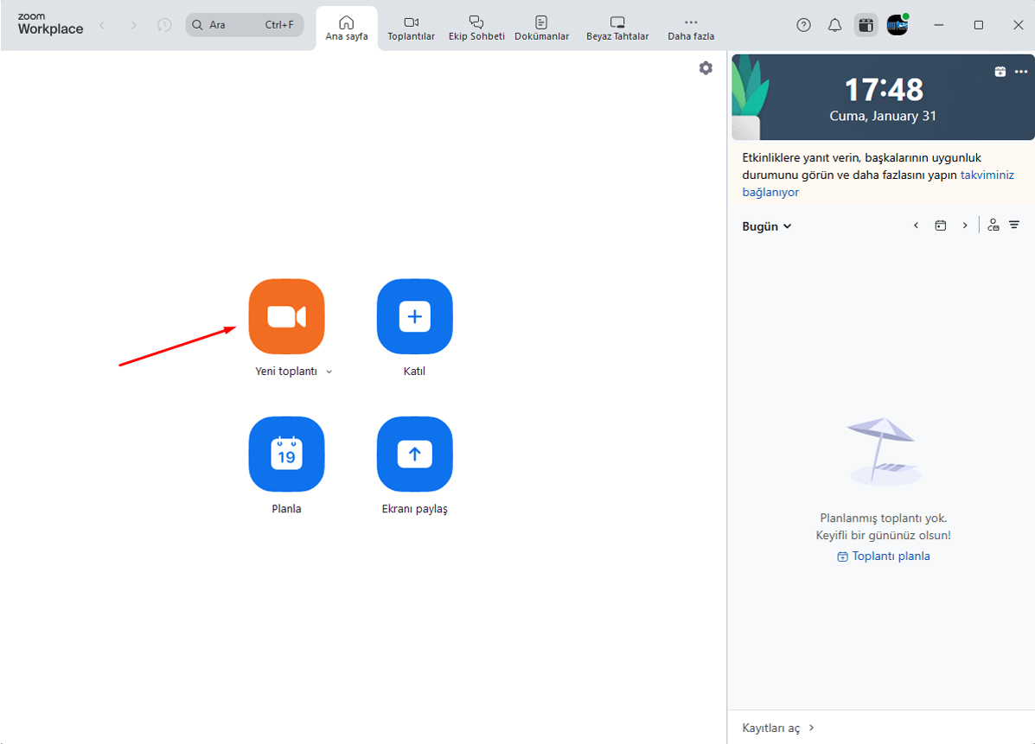The width and height of the screenshot is (1035, 744).
Task: Click the add-calendar icon on the clock banner
Action: point(1000,72)
